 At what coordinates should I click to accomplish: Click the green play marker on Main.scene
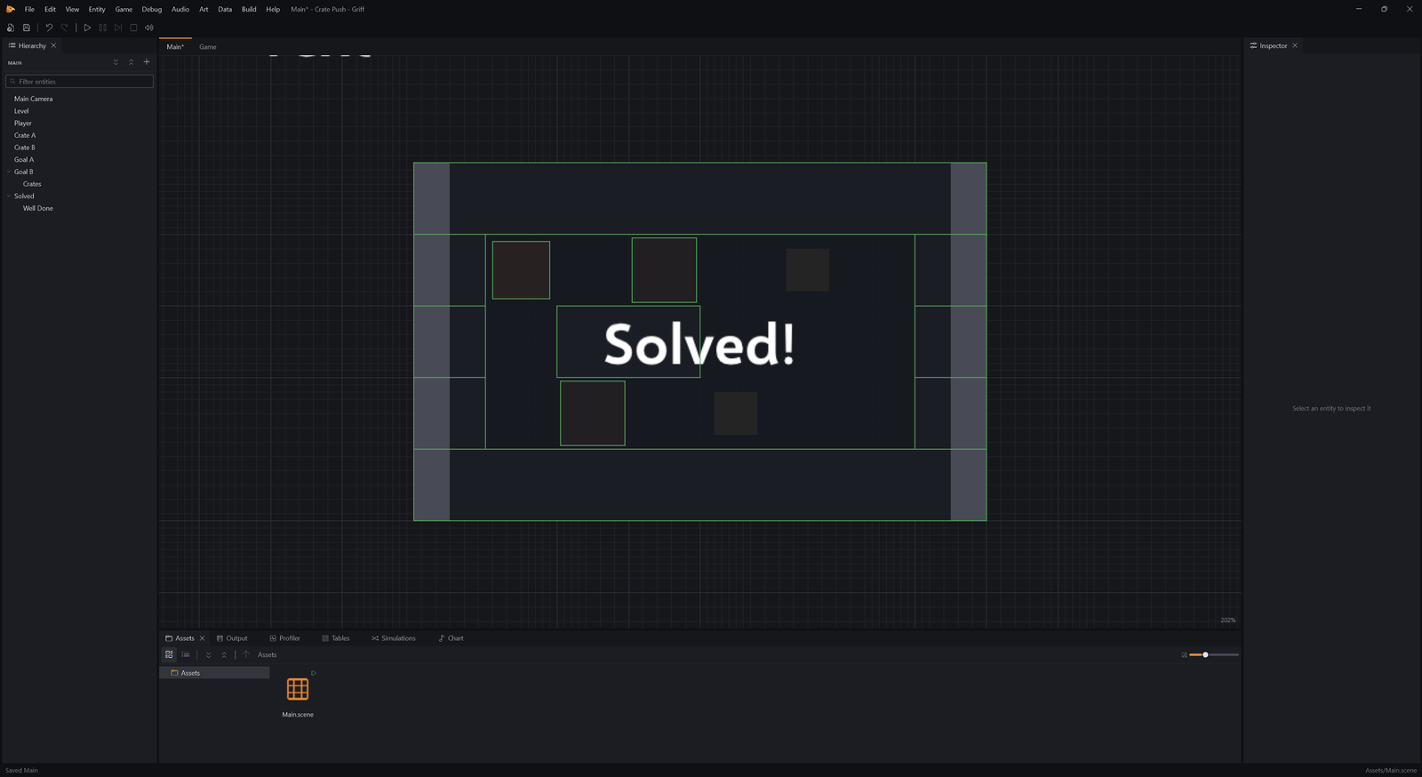click(x=314, y=673)
